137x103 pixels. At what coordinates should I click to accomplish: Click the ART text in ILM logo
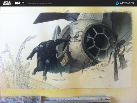pos(22,3)
